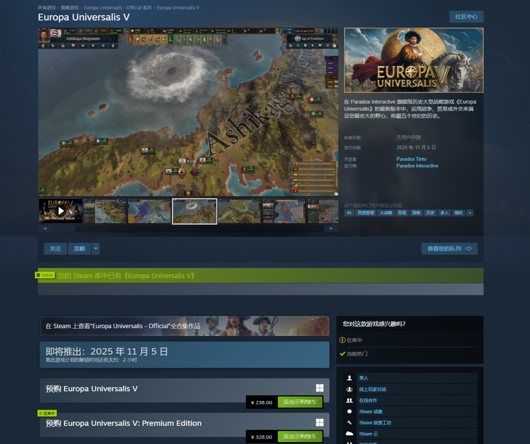530x444 pixels.
Task: Select the highlighted hurricane map screenshot thumbnail
Action: click(x=195, y=211)
